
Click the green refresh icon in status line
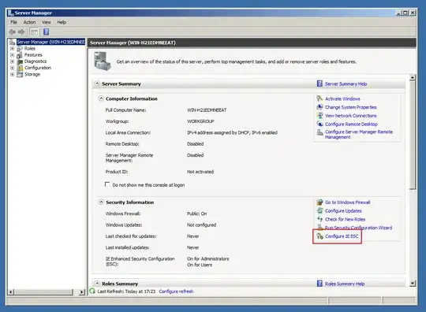92,291
